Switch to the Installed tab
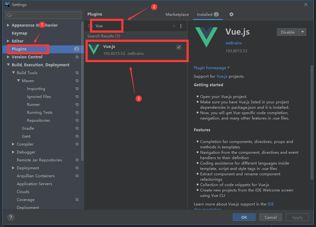316x227 pixels. (208, 15)
